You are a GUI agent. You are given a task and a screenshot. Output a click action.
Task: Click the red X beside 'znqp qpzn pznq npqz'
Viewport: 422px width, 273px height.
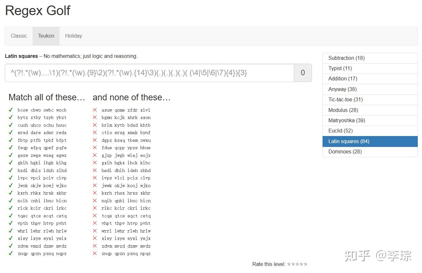click(95, 253)
